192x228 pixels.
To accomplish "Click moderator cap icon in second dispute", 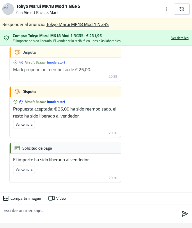I will pos(21,102).
